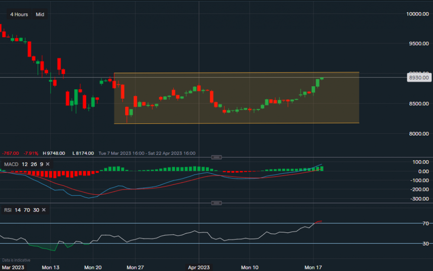Click the RSI oversold level 30
The height and width of the screenshot is (271, 433).
click(36, 210)
